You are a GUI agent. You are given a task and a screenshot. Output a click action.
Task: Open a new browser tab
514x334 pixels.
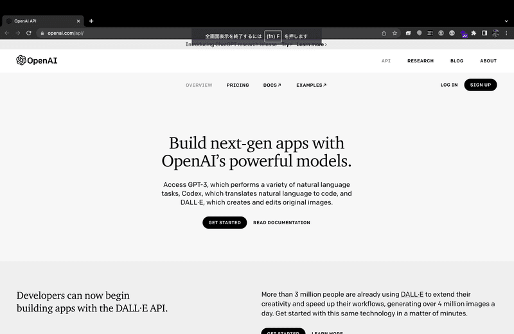(x=91, y=21)
